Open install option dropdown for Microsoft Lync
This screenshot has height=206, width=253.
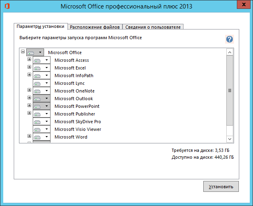pos(42,83)
